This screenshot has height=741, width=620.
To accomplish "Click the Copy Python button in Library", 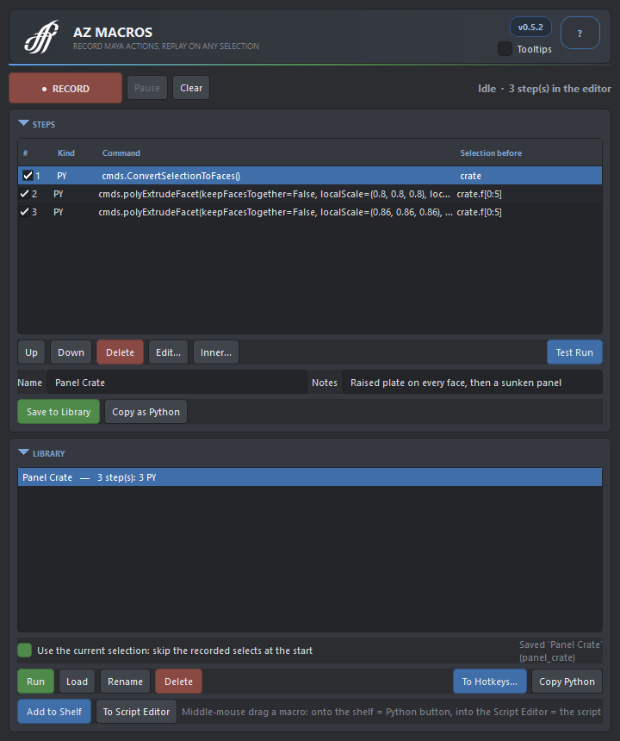I will click(567, 682).
